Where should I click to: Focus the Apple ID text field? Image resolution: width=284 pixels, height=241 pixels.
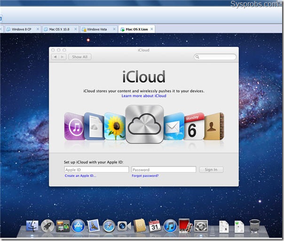pyautogui.click(x=96, y=170)
